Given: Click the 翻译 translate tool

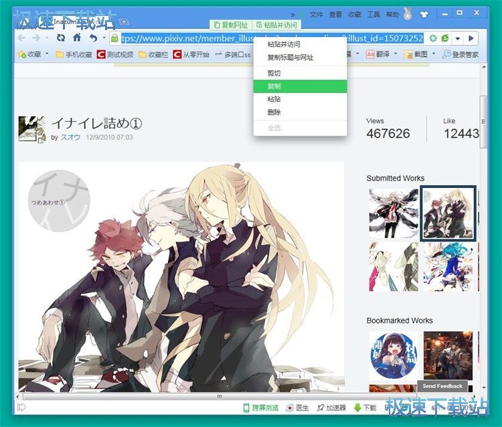Looking at the screenshot, I should (x=378, y=54).
